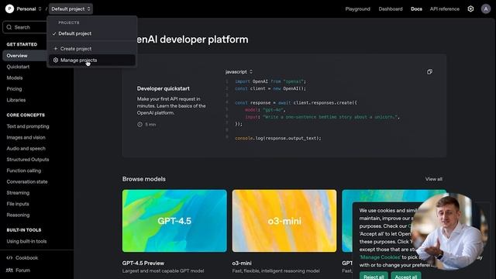Click Accept all cookies button

coord(406,276)
